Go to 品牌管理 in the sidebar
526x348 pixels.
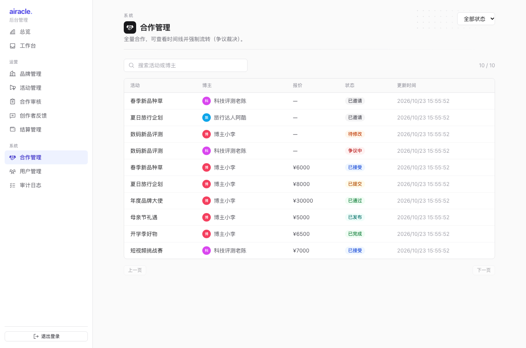tap(46, 74)
